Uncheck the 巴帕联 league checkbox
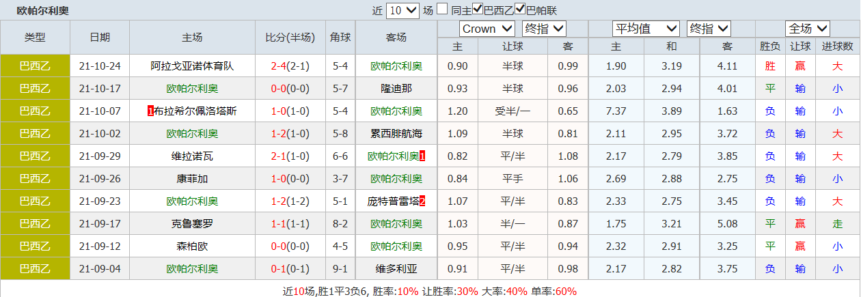861x297 pixels. [520, 10]
